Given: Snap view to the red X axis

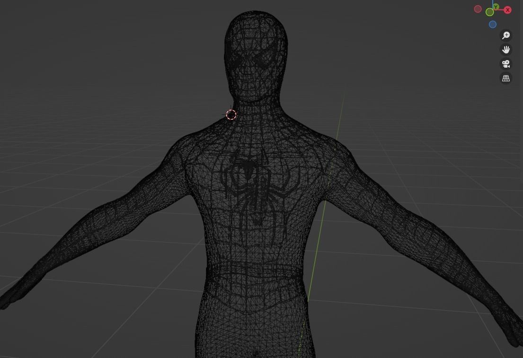Looking at the screenshot, I should click(x=508, y=10).
